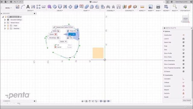Viewport: 193px width, 109px height.
Task: Click the first icon in the Assemble group
Action: tap(103, 7)
